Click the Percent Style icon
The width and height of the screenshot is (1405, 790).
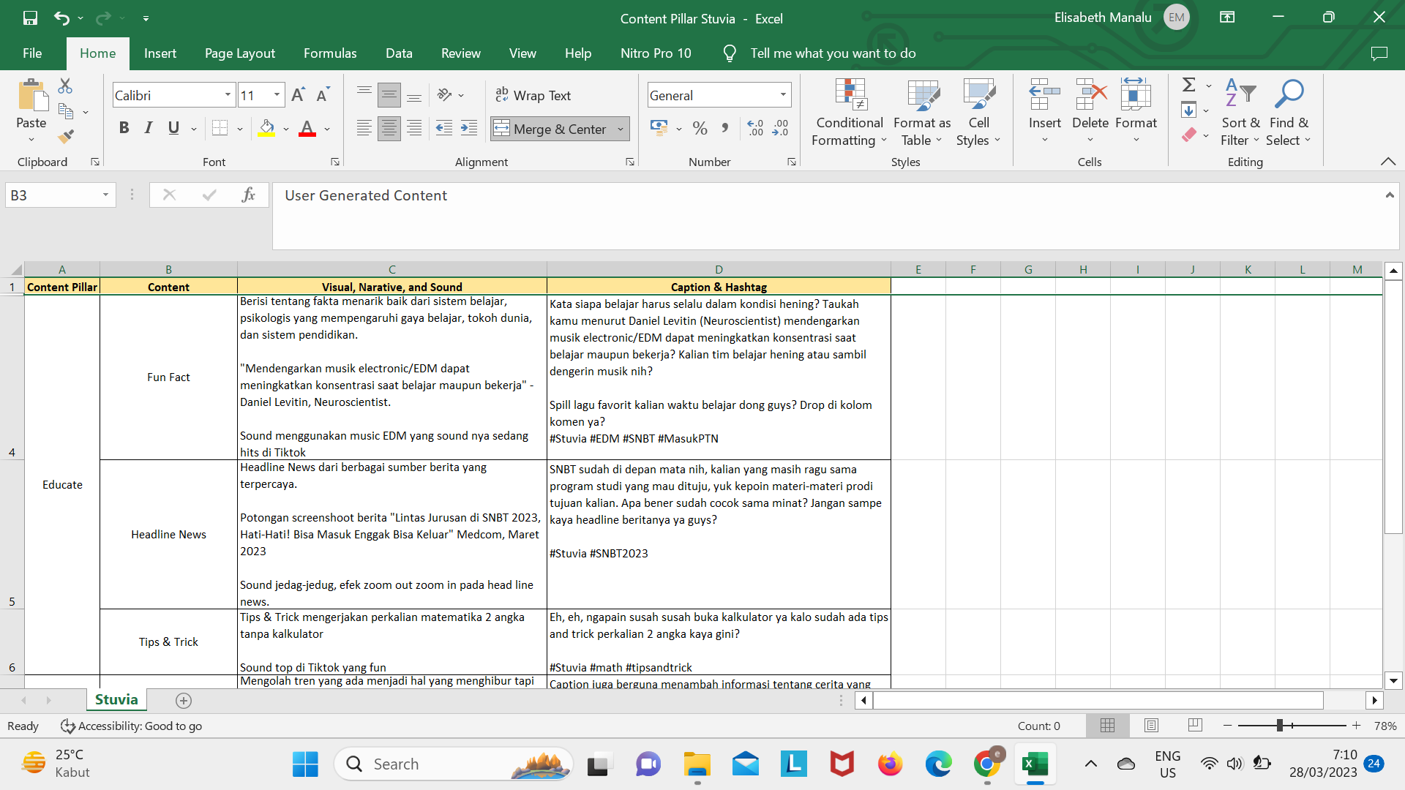700,128
